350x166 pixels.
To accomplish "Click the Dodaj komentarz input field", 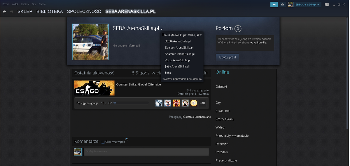I will [x=146, y=152].
